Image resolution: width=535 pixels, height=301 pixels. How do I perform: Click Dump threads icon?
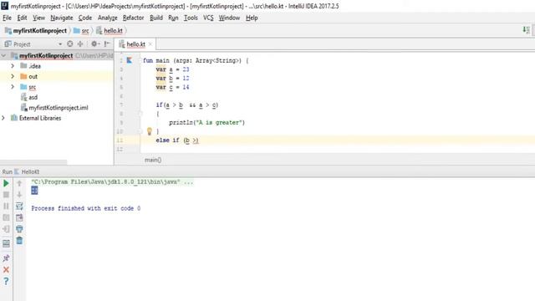[x=6, y=217]
